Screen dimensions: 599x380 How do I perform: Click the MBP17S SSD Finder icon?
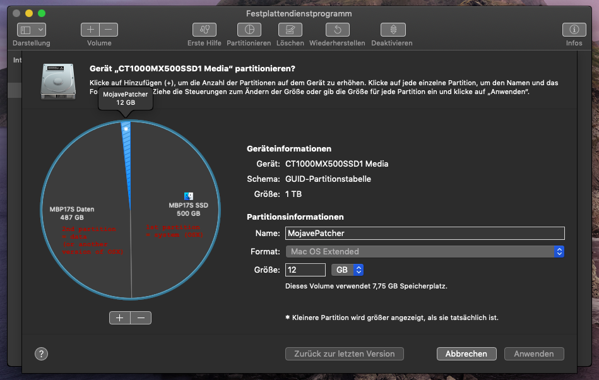(188, 196)
